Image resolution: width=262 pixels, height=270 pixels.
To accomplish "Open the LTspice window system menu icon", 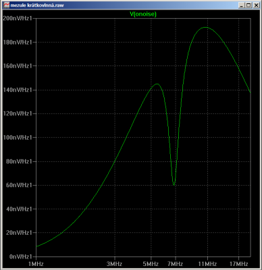I will tap(7, 5).
